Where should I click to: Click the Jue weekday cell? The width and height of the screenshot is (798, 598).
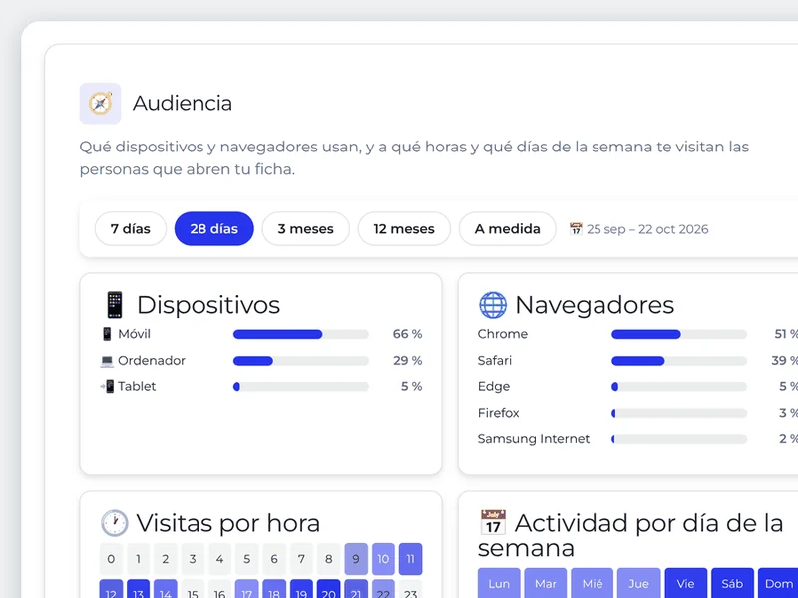(638, 583)
